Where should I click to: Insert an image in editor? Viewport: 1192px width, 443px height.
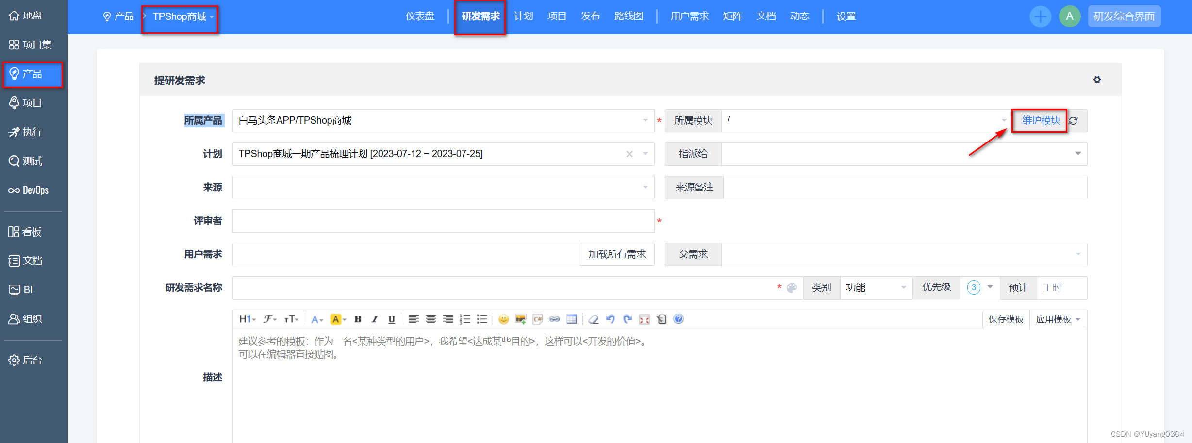521,319
